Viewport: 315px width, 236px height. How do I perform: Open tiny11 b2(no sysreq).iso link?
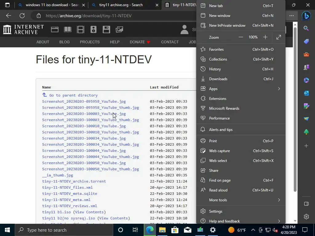click(69, 218)
